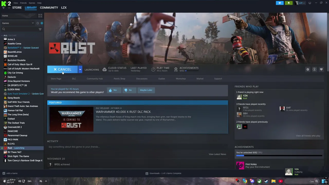Open advanced library filter options icon
This screenshot has height=185, width=329.
(x=40, y=29)
